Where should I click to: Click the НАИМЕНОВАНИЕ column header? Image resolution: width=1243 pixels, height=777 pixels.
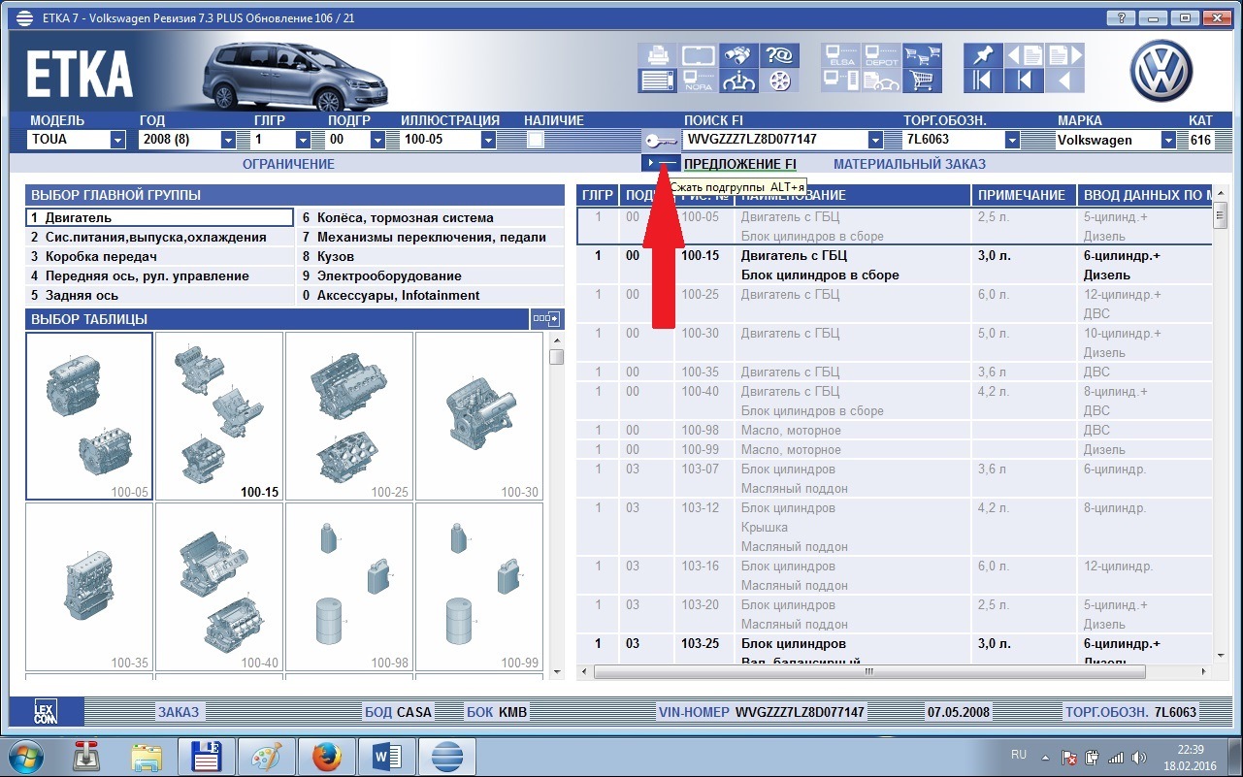click(x=851, y=195)
